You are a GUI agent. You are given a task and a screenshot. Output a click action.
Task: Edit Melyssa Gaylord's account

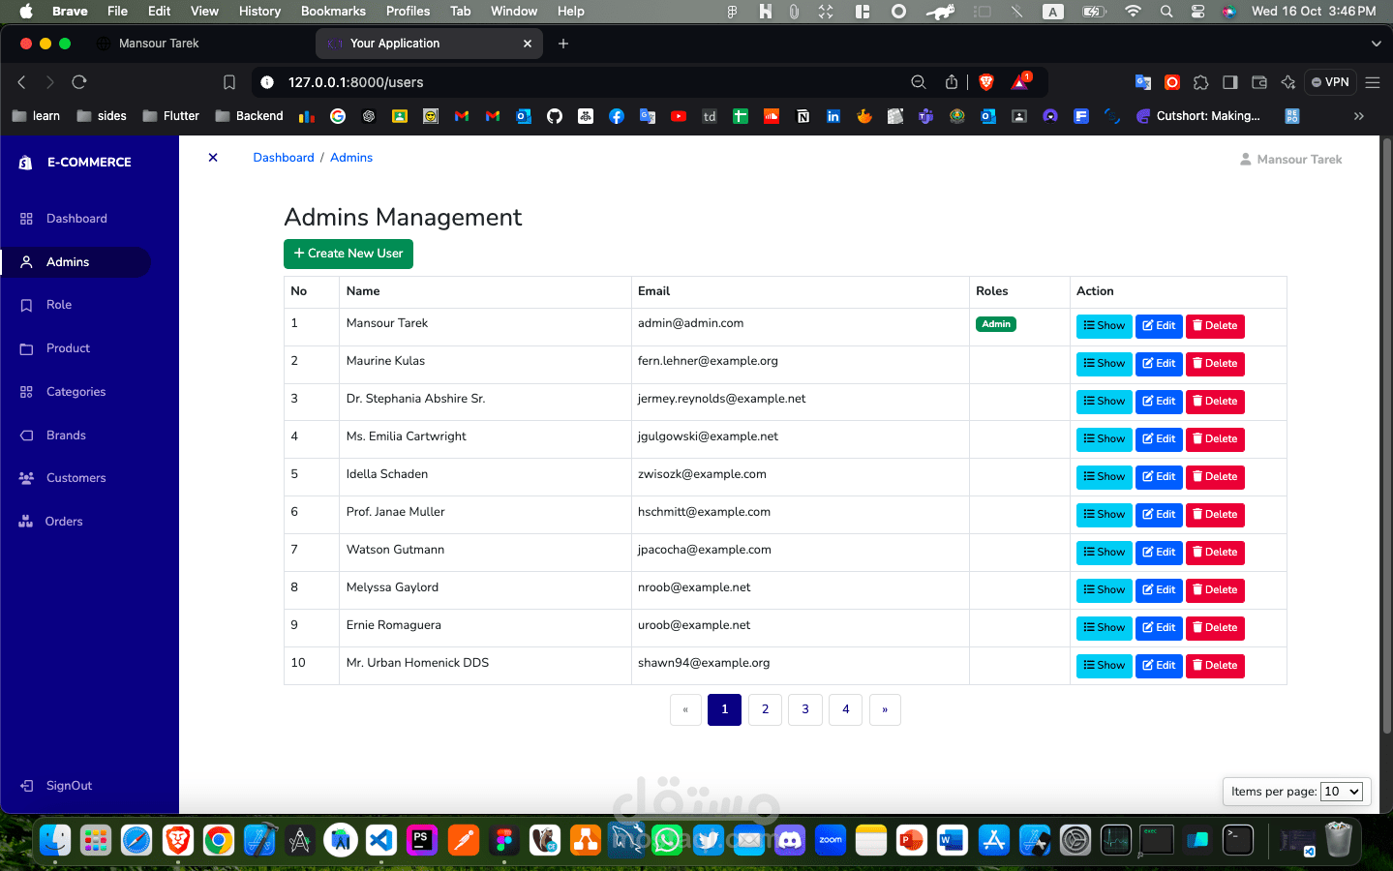[1159, 590]
